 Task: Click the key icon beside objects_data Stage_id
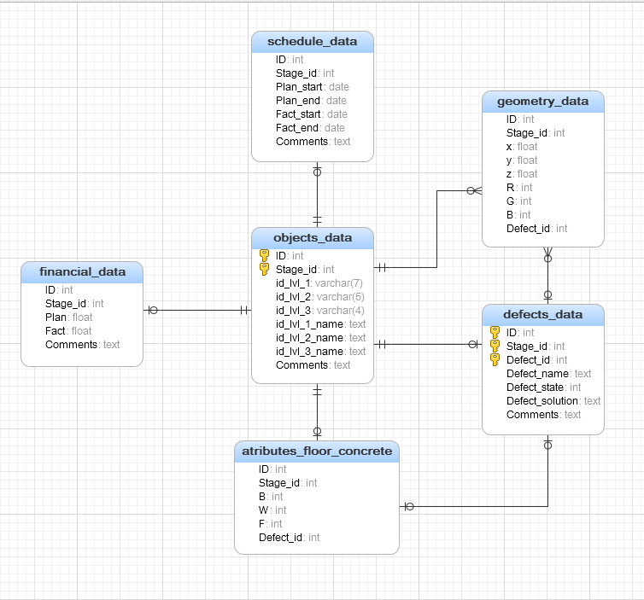click(265, 269)
